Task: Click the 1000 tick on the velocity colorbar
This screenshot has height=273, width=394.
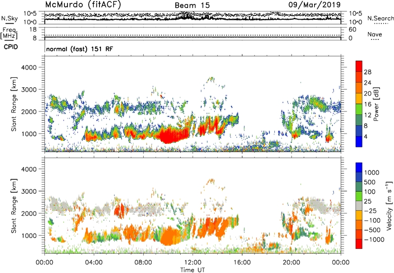Action: pyautogui.click(x=372, y=172)
